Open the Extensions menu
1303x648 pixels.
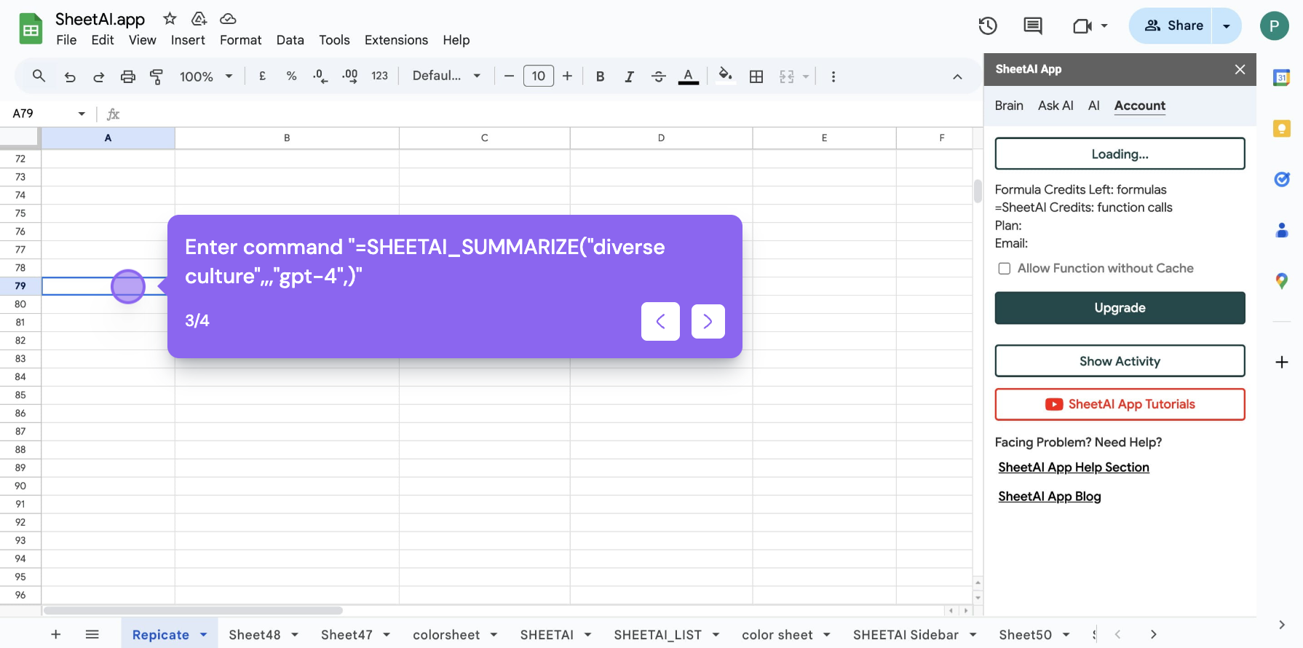396,40
